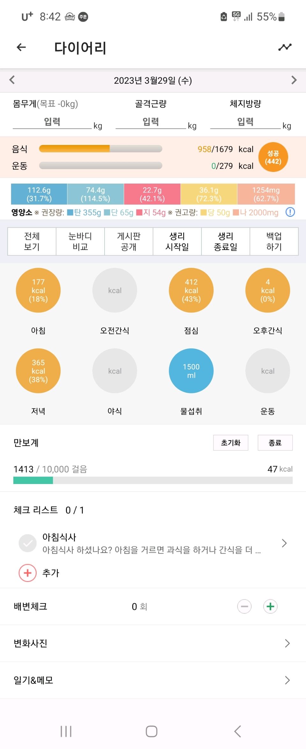Select the 전체 보기 tab
Image resolution: width=306 pixels, height=749 pixels.
point(32,241)
